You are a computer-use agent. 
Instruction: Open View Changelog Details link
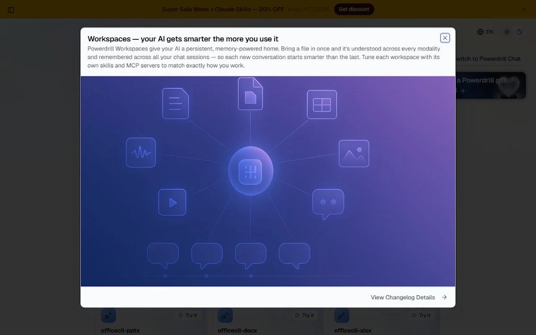pos(409,297)
